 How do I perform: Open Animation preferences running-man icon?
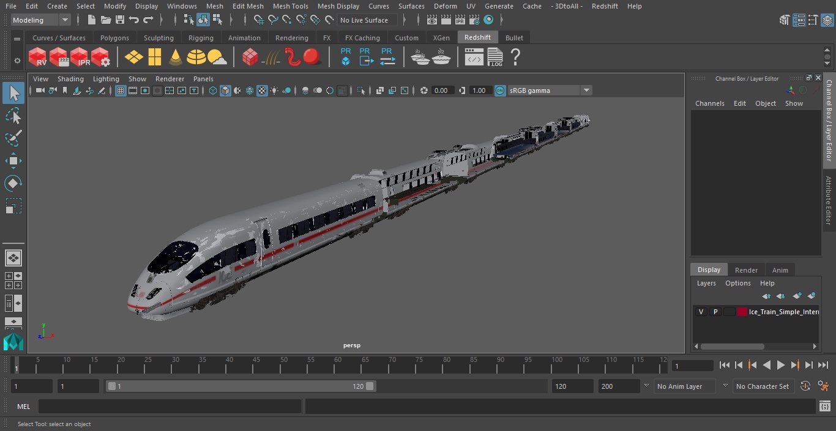pos(823,386)
